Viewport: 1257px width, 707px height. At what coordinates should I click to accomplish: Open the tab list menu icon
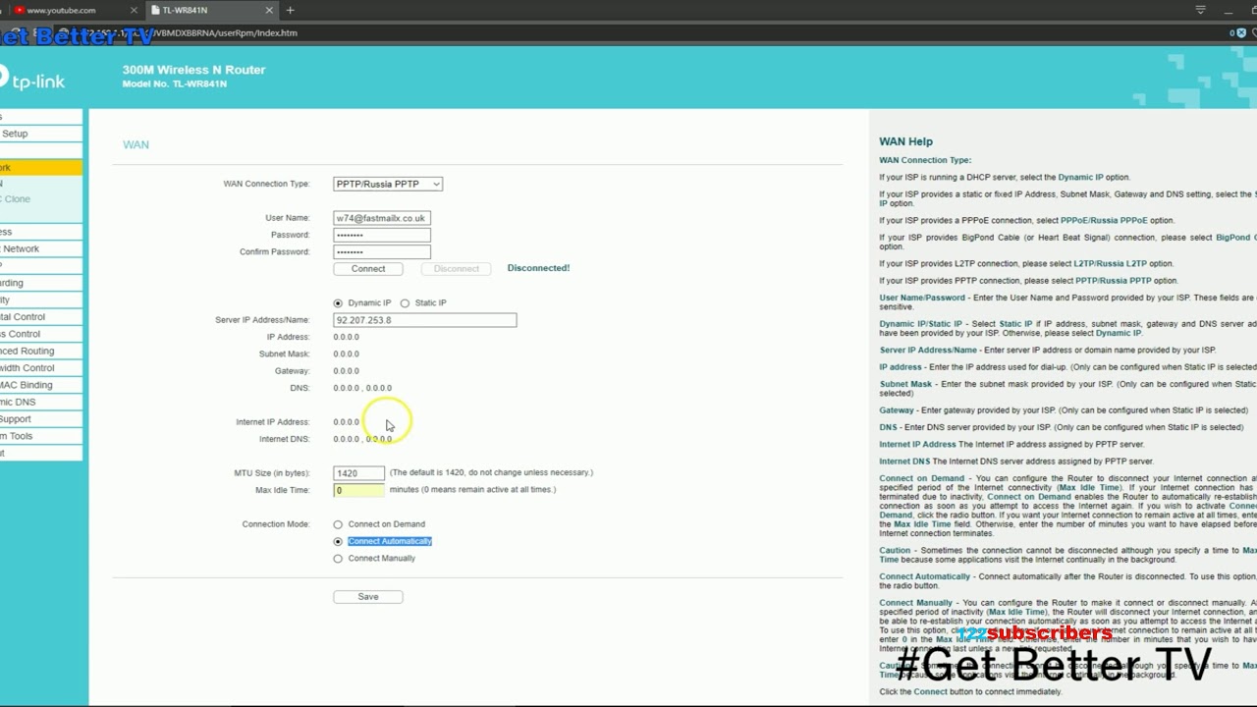[x=1200, y=10]
